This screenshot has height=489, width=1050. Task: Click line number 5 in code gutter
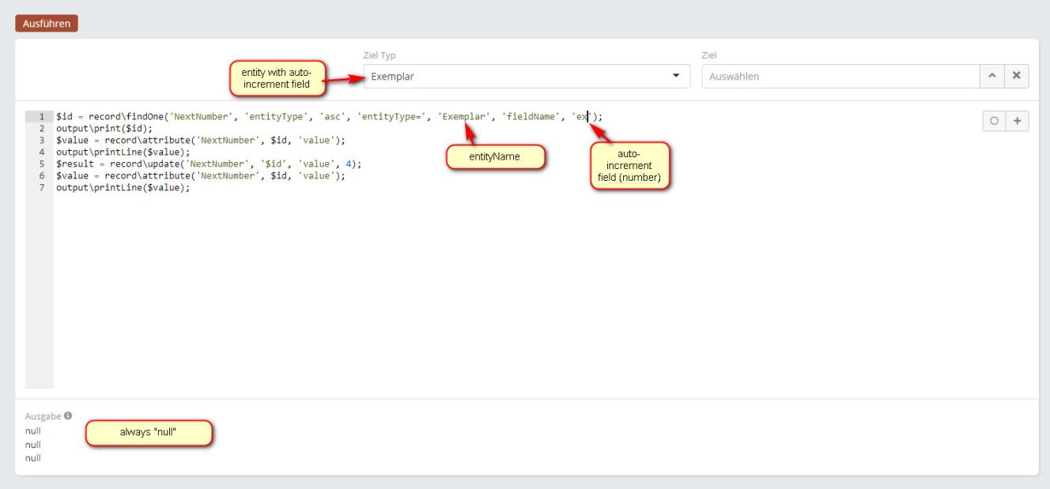[40, 164]
